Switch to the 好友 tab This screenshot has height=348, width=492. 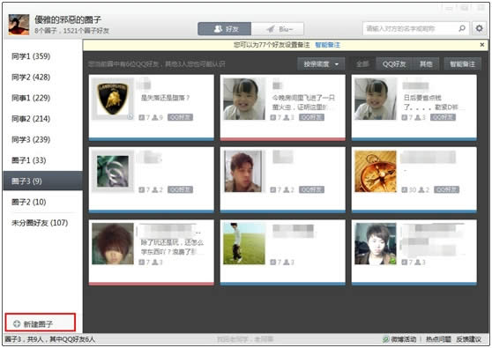(224, 29)
